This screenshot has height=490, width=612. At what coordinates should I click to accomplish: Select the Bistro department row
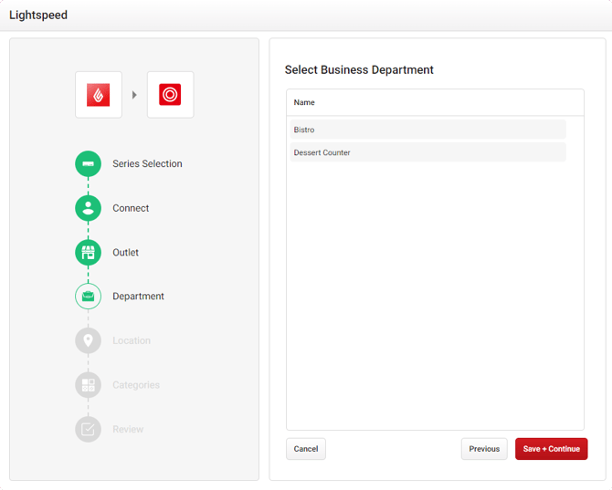[x=427, y=130]
